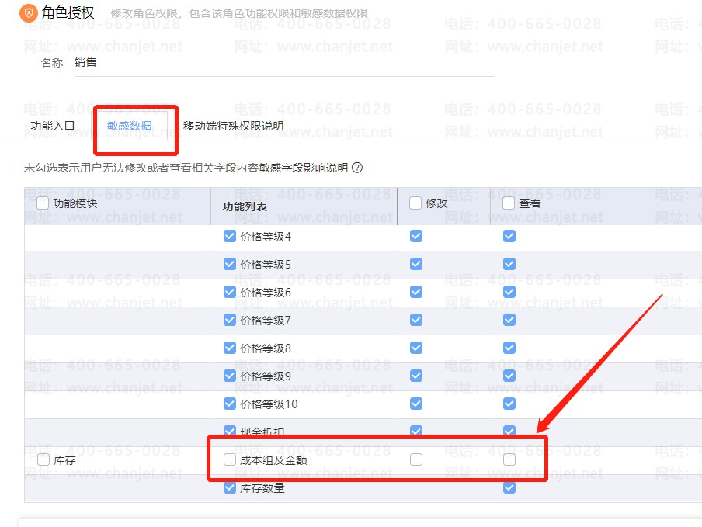Switch to the 功能入口 tab
Image resolution: width=702 pixels, height=527 pixels.
coord(53,125)
